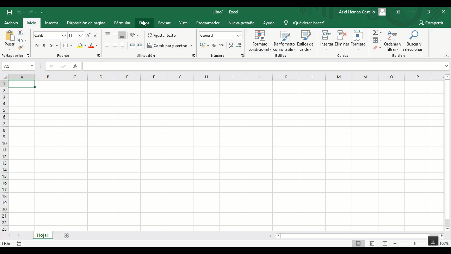Save the workbook with the floppy disk icon

10,12
